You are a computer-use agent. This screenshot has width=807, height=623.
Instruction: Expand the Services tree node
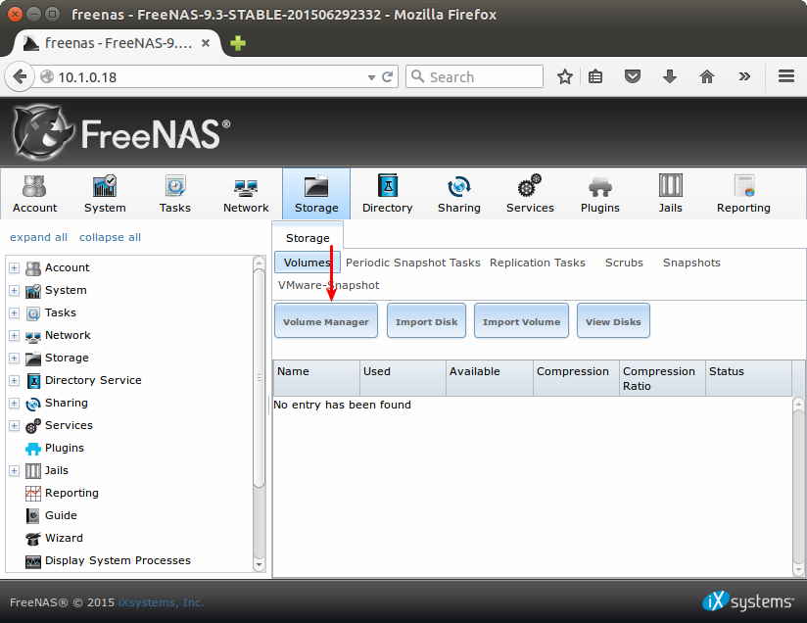click(15, 426)
